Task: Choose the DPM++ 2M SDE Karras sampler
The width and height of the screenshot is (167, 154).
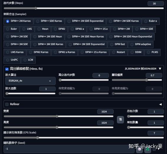Action: (124, 21)
